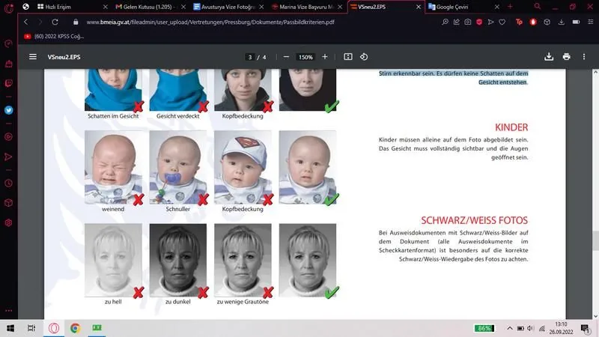Screen dimensions: 599x337
Task: Click the SCHWARZ/WEISS FOTOS heading
Action: [x=475, y=220]
